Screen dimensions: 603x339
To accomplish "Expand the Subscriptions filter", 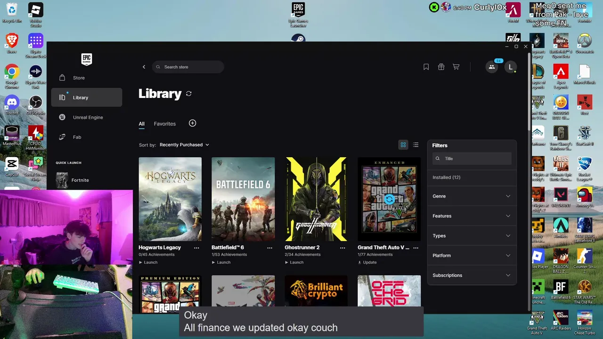I will (x=472, y=275).
